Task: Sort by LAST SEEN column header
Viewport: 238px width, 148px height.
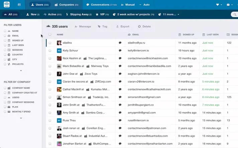Action: pos(211,35)
